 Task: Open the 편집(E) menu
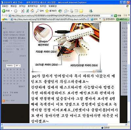pyautogui.click(x=14, y=6)
